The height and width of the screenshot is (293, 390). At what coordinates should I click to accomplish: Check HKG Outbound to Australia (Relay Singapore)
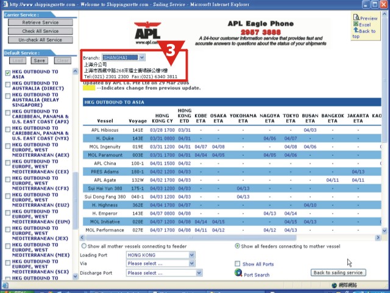(x=8, y=96)
